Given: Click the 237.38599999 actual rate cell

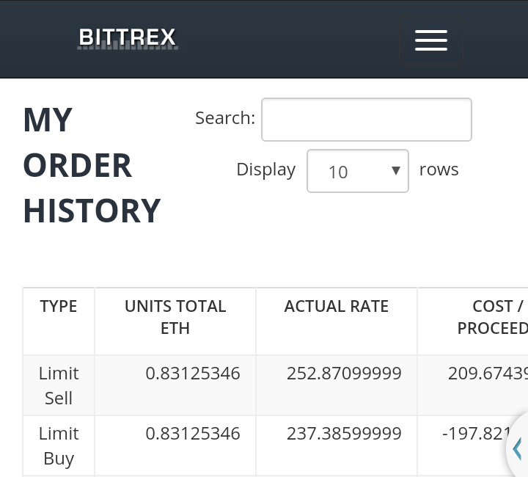Looking at the screenshot, I should (344, 434).
